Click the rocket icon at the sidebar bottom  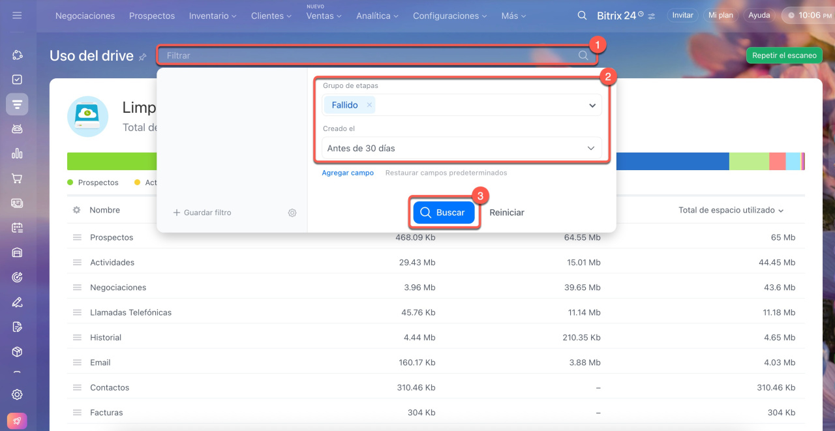tap(17, 421)
